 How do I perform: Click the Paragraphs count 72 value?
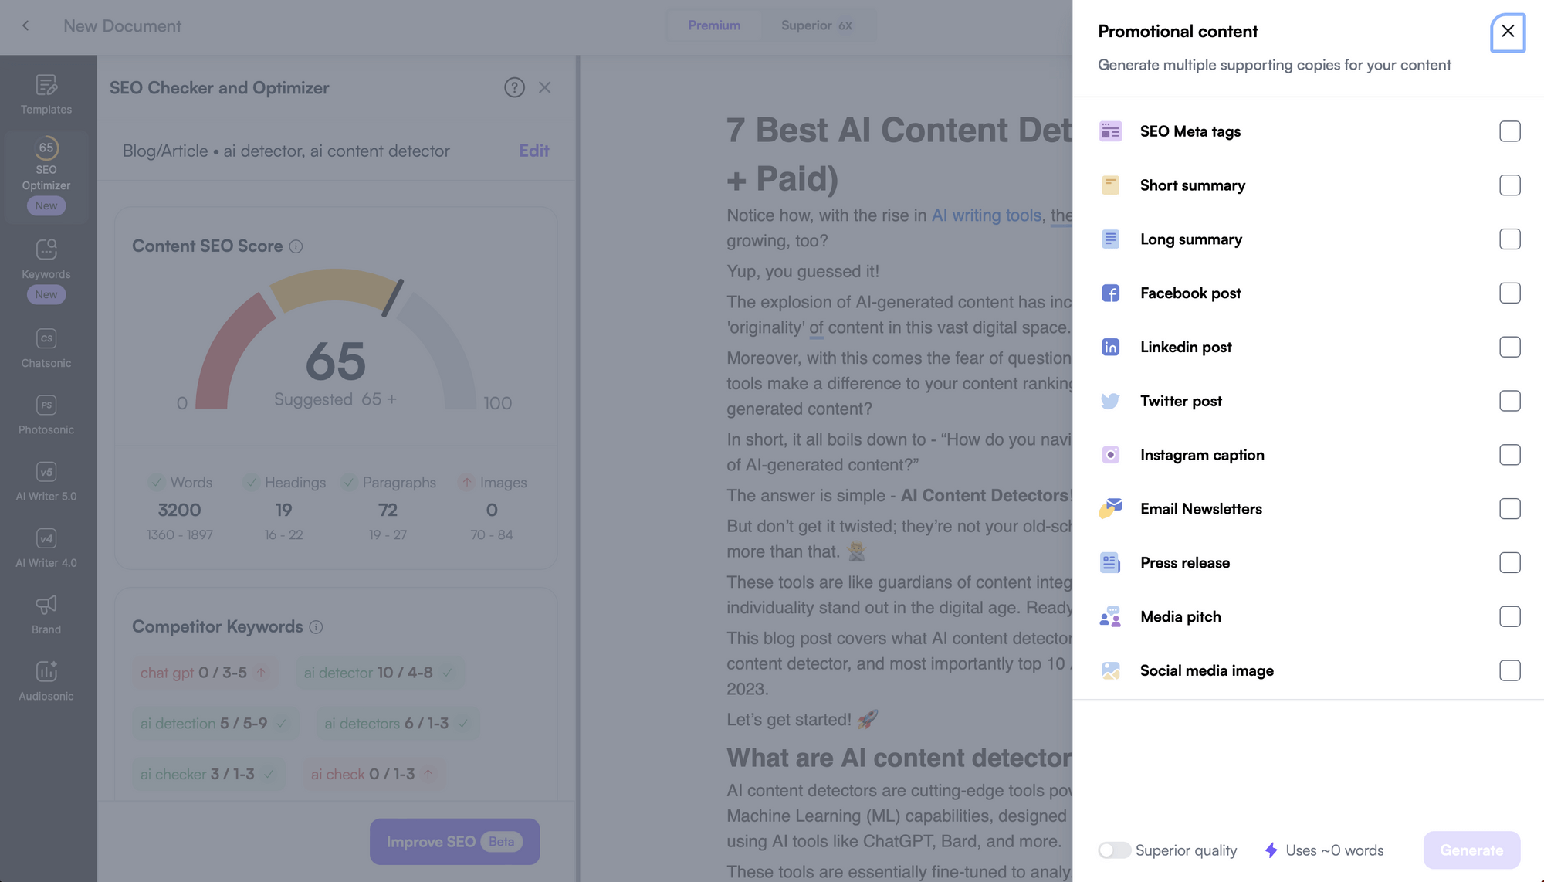click(388, 510)
